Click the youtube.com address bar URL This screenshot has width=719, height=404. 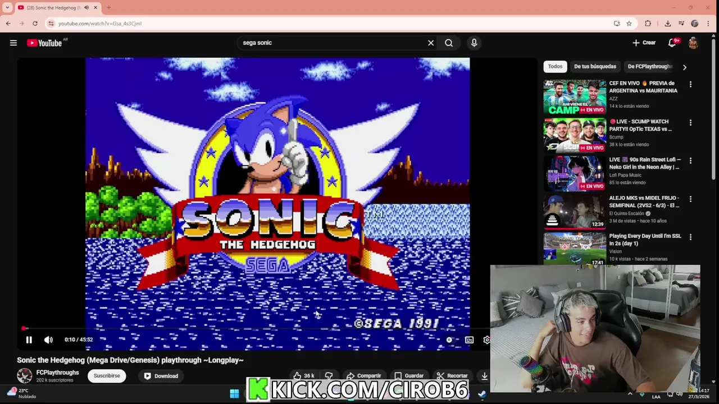pyautogui.click(x=100, y=24)
